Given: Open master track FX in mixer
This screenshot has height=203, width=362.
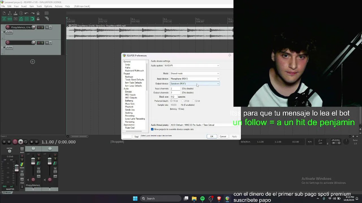Looking at the screenshot, I should pyautogui.click(x=22, y=171).
